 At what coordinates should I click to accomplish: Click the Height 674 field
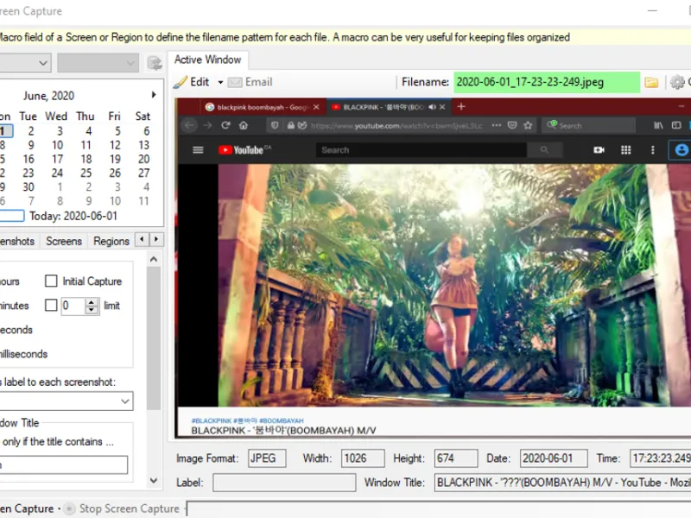(456, 458)
